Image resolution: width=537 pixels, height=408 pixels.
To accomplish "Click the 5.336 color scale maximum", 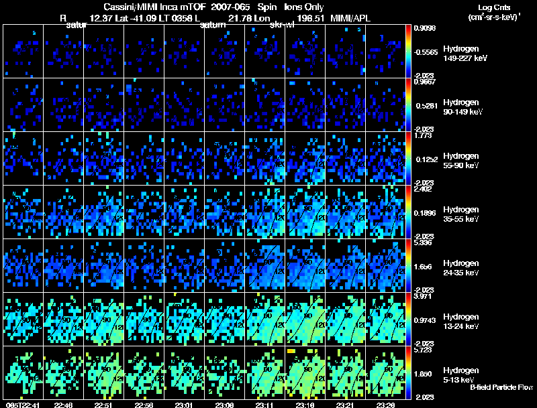I will pos(423,243).
